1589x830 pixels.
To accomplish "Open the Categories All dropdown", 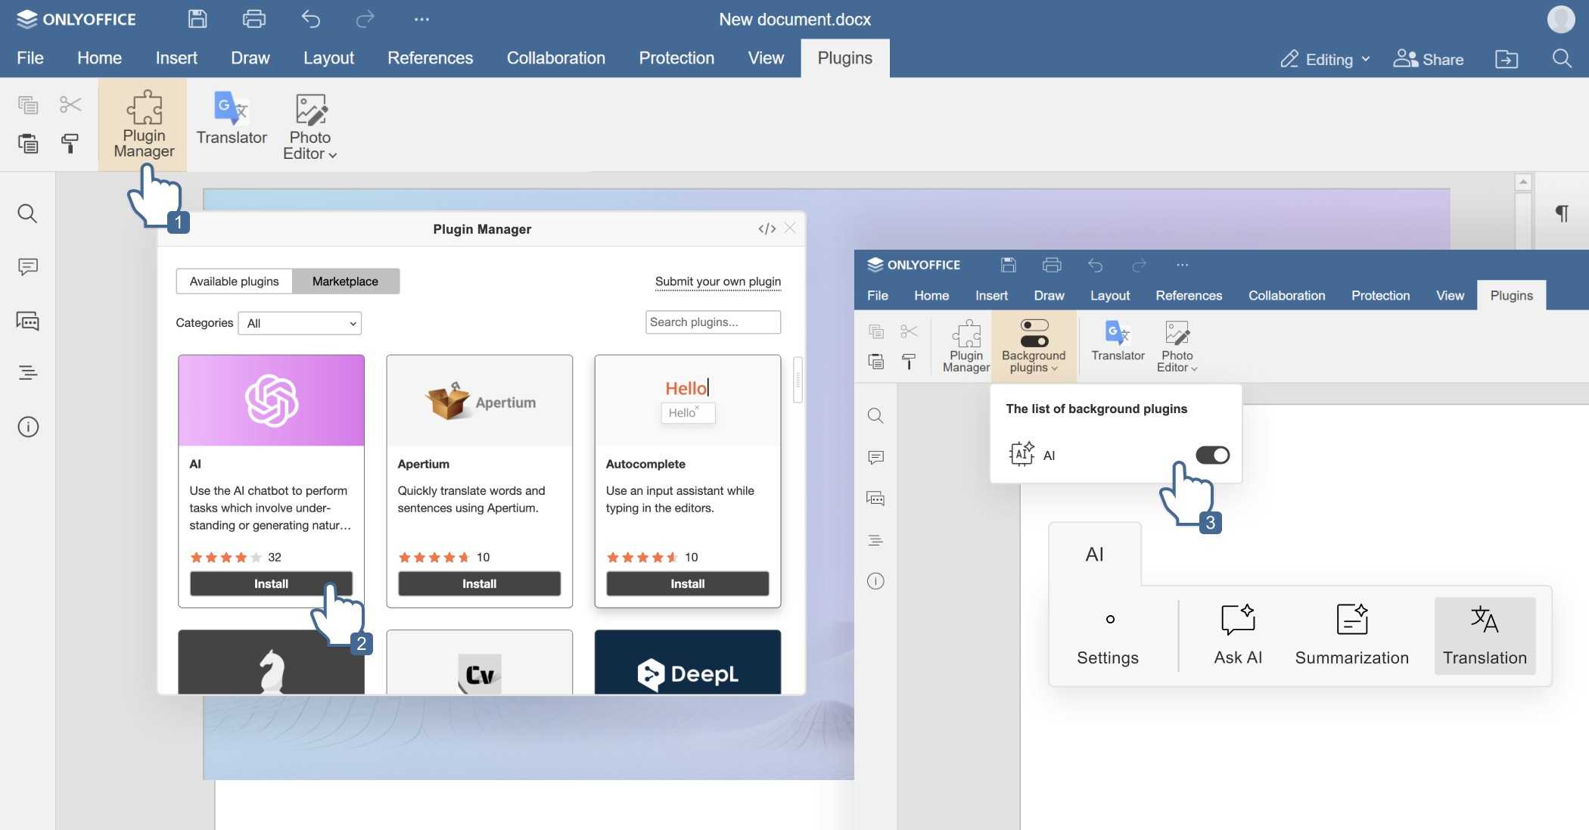I will [x=300, y=323].
